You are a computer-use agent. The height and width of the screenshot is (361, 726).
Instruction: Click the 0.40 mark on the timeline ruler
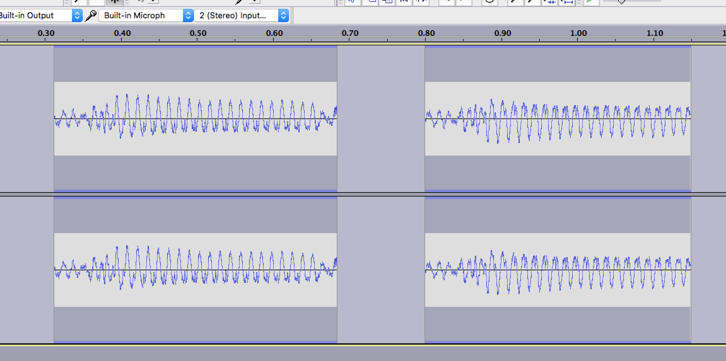tap(122, 33)
